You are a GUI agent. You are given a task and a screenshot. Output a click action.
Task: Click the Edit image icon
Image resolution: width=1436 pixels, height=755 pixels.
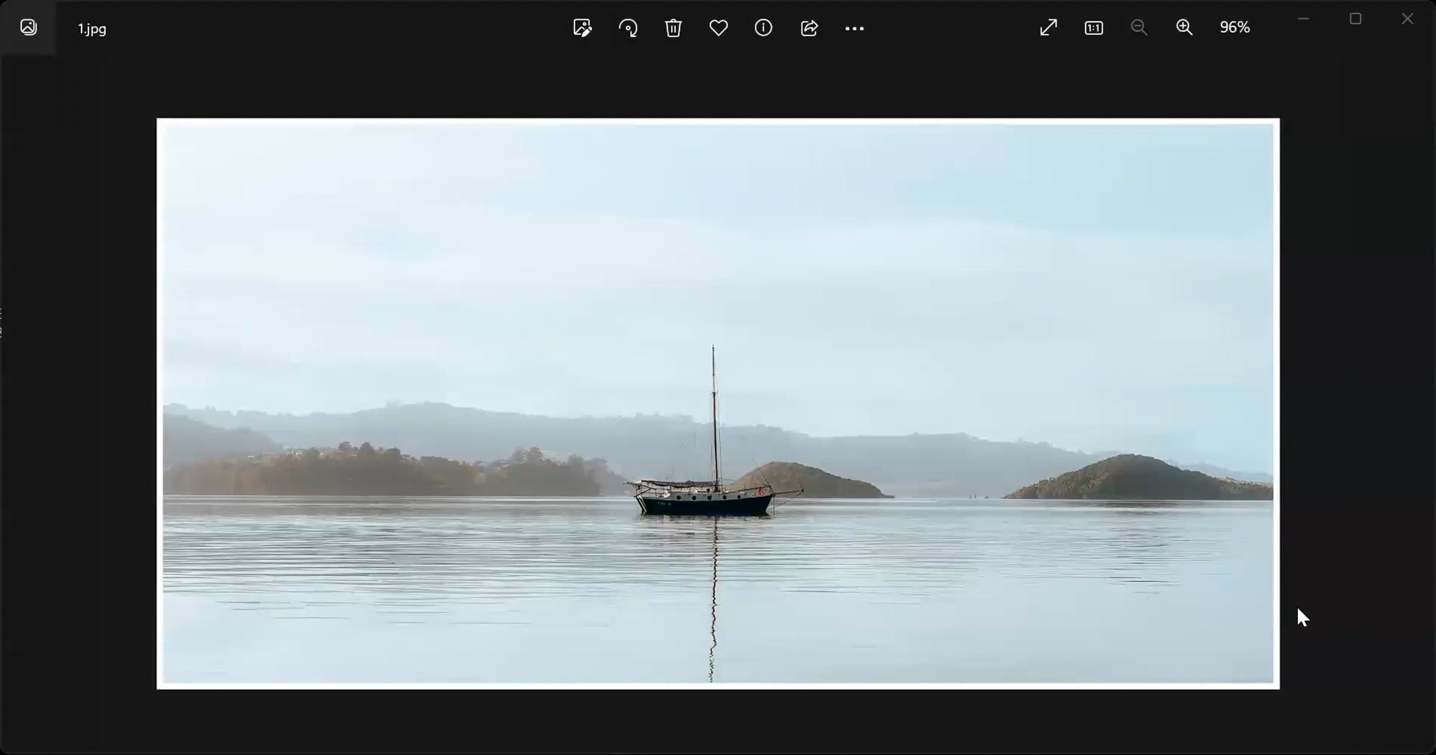(x=582, y=28)
